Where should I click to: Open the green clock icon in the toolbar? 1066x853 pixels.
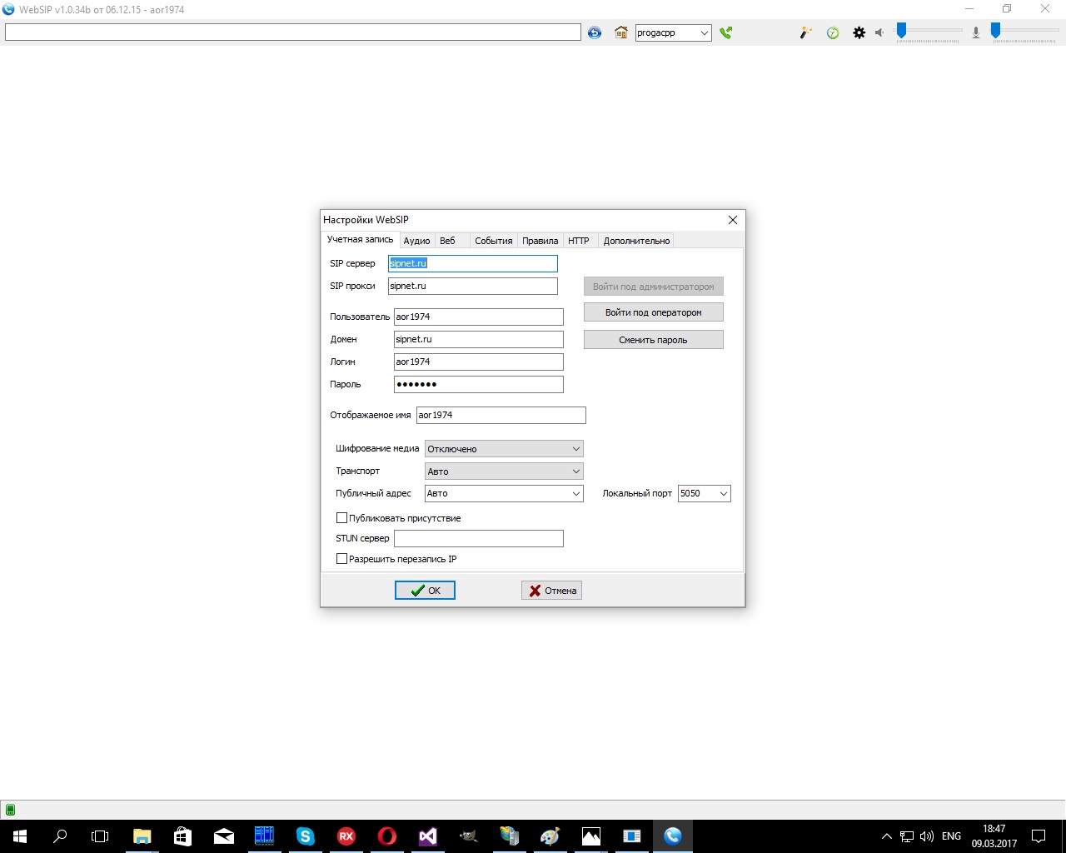[833, 32]
